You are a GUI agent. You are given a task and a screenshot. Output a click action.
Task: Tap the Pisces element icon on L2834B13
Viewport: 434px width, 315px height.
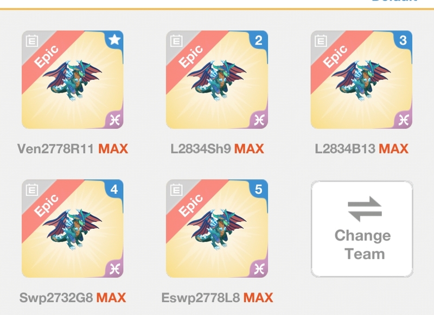tap(404, 120)
